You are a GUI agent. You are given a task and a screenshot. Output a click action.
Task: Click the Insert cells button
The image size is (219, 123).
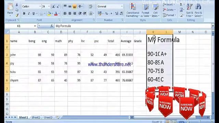click(169, 4)
